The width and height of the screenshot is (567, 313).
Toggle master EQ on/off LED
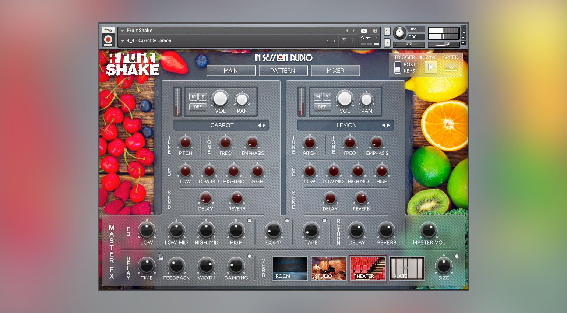point(249,221)
